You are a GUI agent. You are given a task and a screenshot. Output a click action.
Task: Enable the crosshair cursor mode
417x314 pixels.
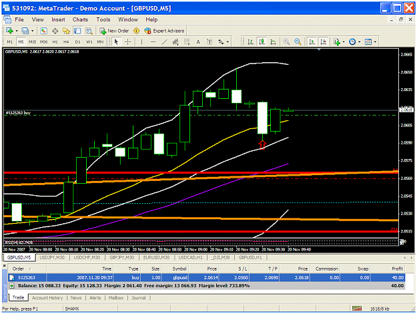pos(127,42)
